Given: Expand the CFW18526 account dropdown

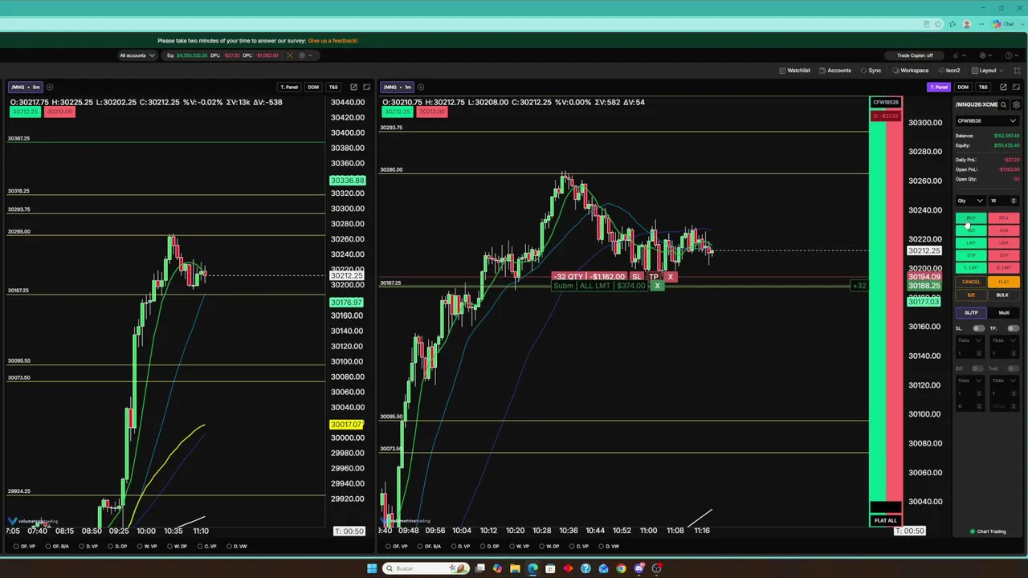Looking at the screenshot, I should click(987, 121).
